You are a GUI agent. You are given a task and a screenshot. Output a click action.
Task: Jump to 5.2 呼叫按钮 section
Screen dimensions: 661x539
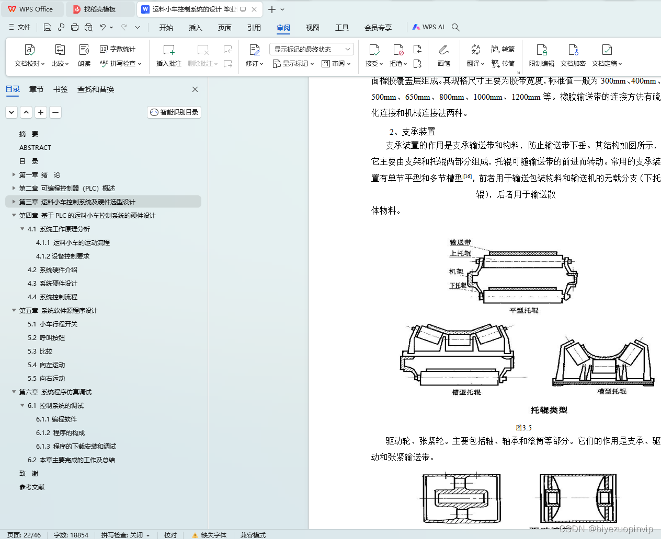point(47,338)
